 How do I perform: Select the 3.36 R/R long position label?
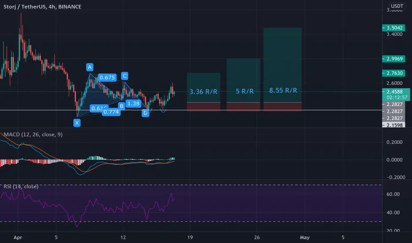tap(203, 92)
